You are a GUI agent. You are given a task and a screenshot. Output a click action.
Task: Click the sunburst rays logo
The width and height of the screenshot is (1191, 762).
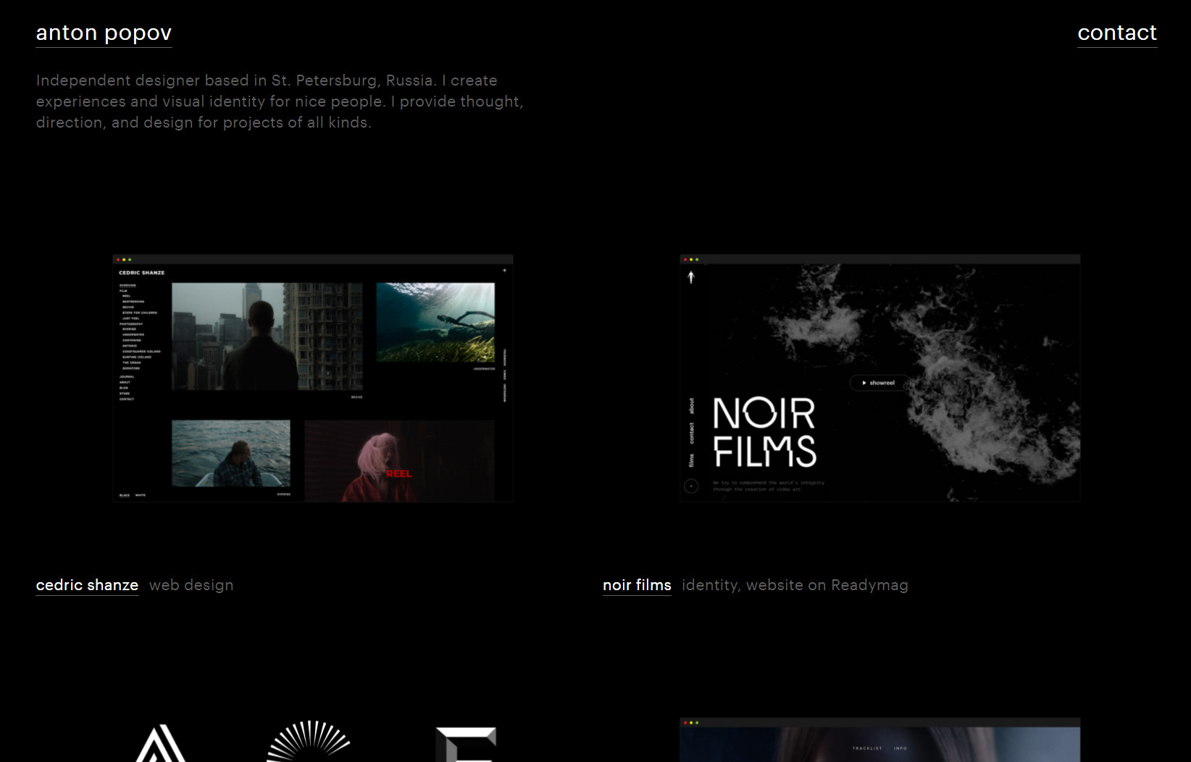point(309,742)
